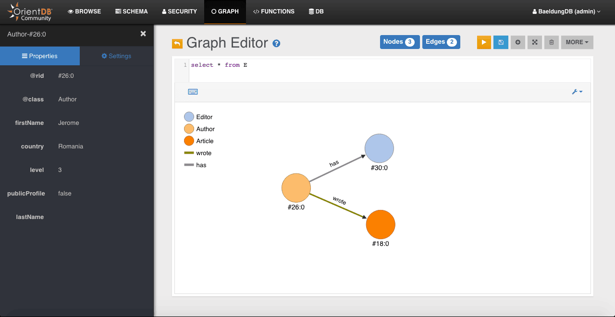Screen dimensions: 615x317
Task: Click the Edges 2 count button
Action: 441,42
